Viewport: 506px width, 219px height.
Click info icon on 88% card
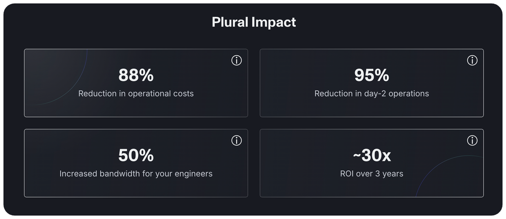[236, 60]
